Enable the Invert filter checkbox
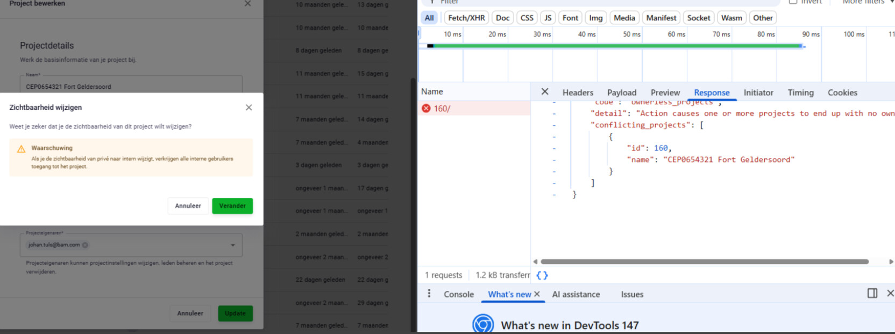 point(793,2)
